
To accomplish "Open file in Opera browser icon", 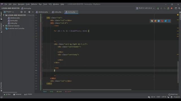I will click(162, 21).
